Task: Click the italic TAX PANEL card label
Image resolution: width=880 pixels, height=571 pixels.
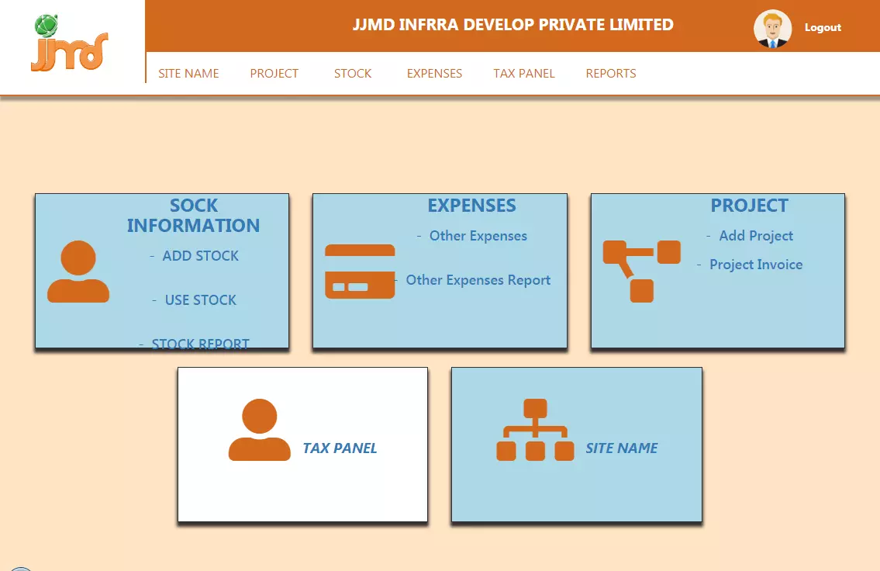Action: click(340, 448)
